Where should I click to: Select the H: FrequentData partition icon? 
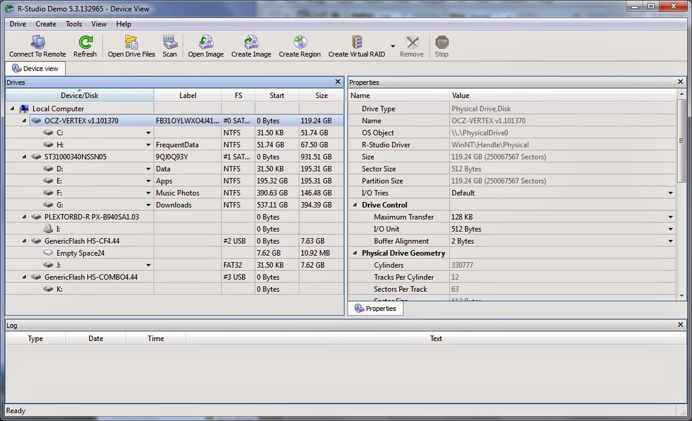(49, 144)
